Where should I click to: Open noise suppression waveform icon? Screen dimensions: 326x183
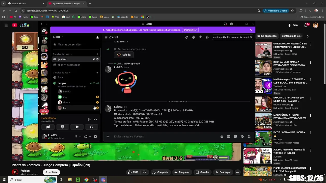pyautogui.click(x=89, y=119)
